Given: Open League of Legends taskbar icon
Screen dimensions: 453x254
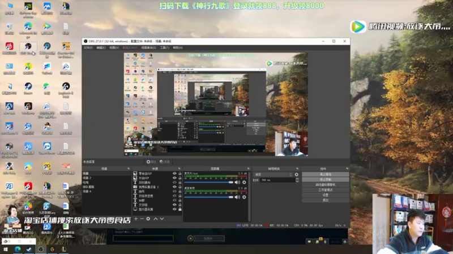Looking at the screenshot, I should coord(64,249).
